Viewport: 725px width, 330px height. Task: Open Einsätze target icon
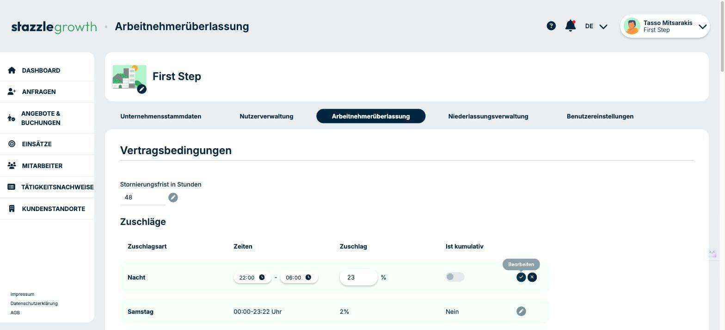pyautogui.click(x=12, y=144)
